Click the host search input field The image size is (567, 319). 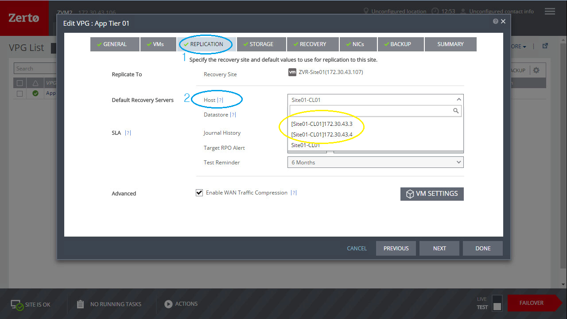click(x=370, y=111)
